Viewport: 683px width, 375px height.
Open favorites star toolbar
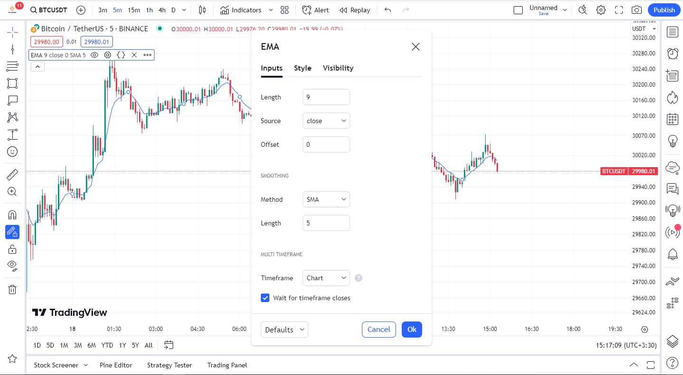(x=12, y=359)
